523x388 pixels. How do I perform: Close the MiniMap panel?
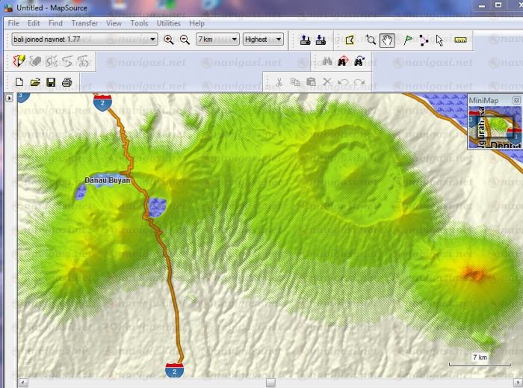tap(516, 100)
